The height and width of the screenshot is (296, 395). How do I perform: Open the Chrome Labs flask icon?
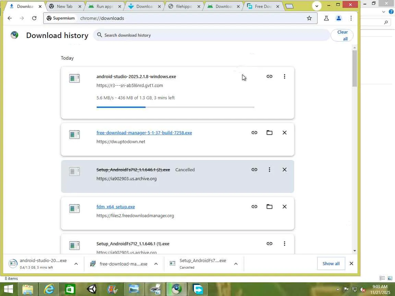click(326, 18)
